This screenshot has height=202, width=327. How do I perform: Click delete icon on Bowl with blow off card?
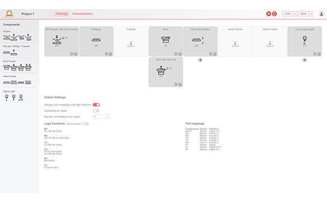176,84
